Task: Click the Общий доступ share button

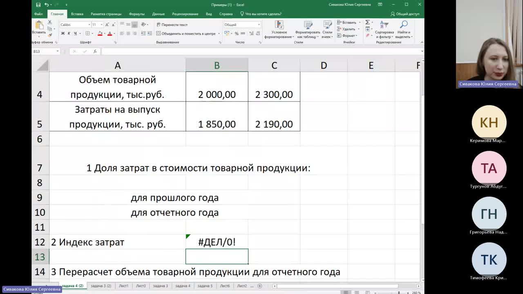Action: click(405, 14)
